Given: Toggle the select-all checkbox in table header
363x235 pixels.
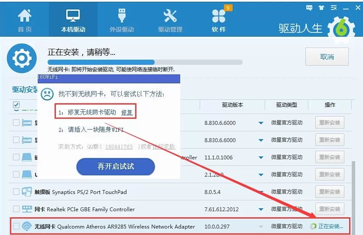Looking at the screenshot, I should [16, 105].
